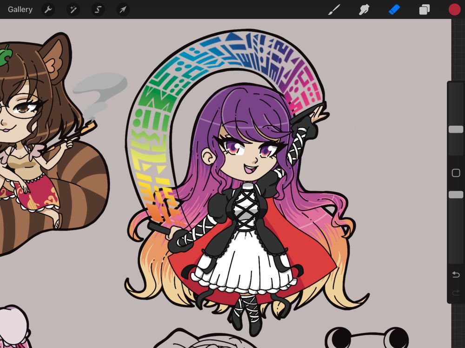
Task: Activate the Transform arrow tool
Action: (x=123, y=10)
